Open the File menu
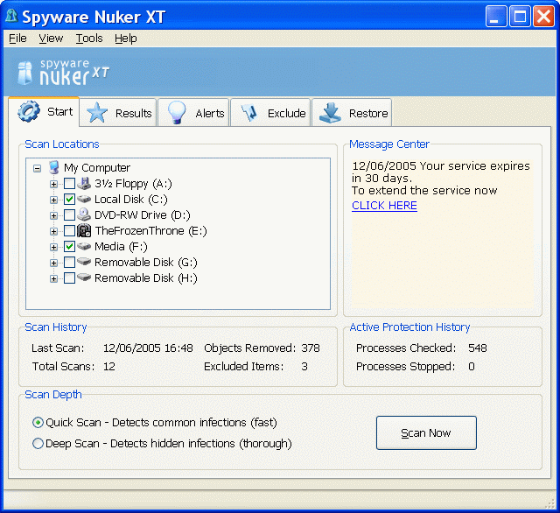The height and width of the screenshot is (513, 560). point(17,39)
